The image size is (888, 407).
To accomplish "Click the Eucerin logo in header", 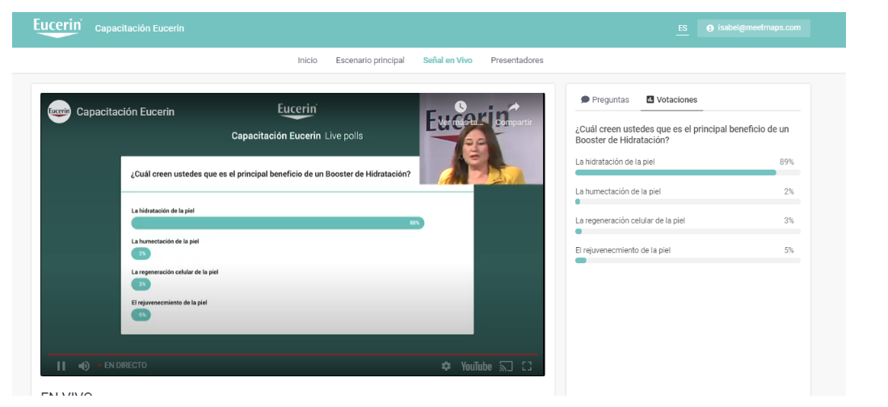I will 57,27.
